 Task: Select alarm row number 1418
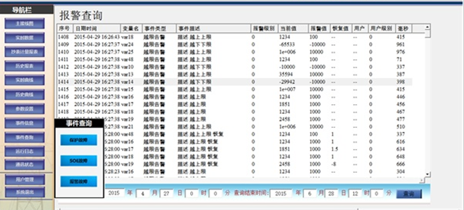(234, 112)
